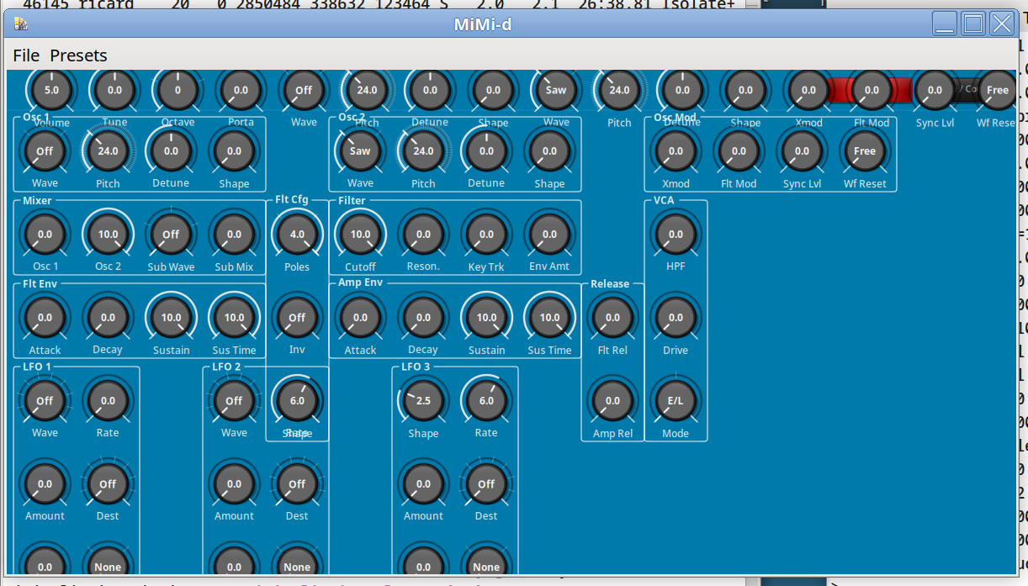Click the Detune knob inside Osc 2 box
1028x586 pixels.
pos(486,151)
